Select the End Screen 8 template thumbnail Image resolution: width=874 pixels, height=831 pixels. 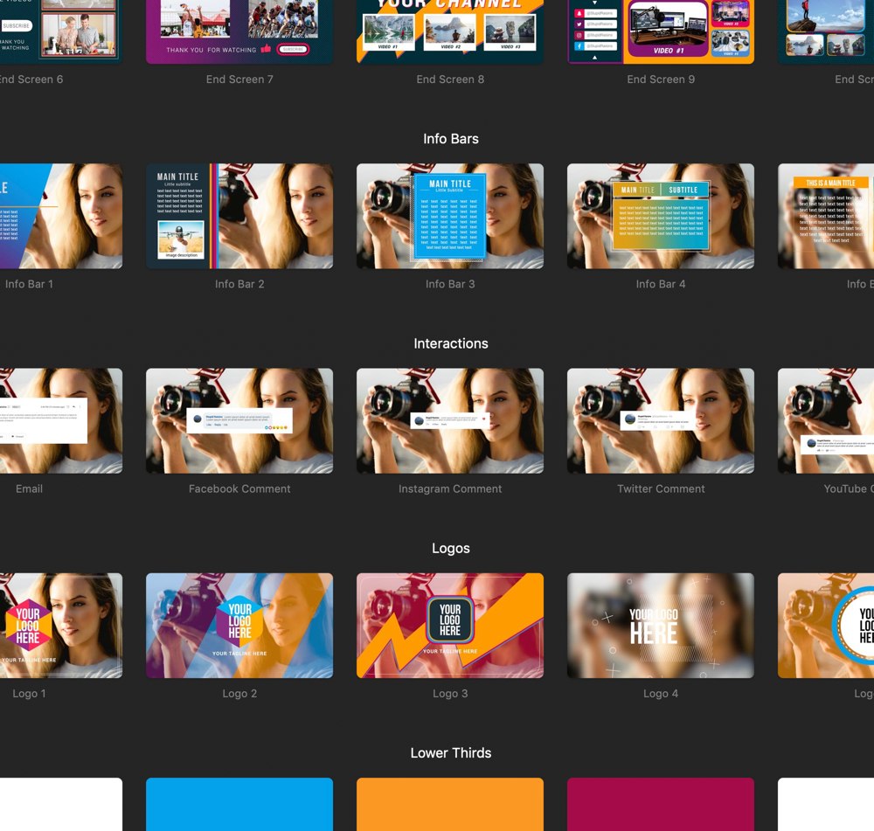(x=450, y=31)
